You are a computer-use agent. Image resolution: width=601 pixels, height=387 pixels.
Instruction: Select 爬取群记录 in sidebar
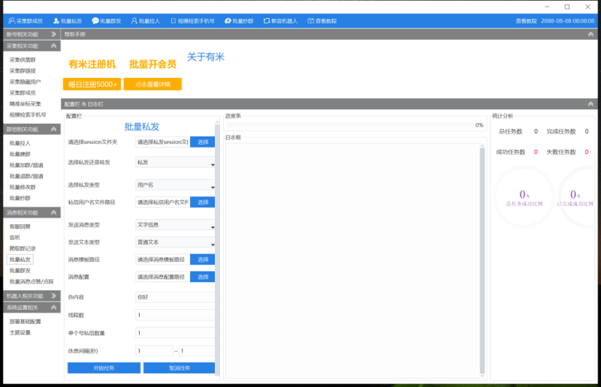point(23,248)
